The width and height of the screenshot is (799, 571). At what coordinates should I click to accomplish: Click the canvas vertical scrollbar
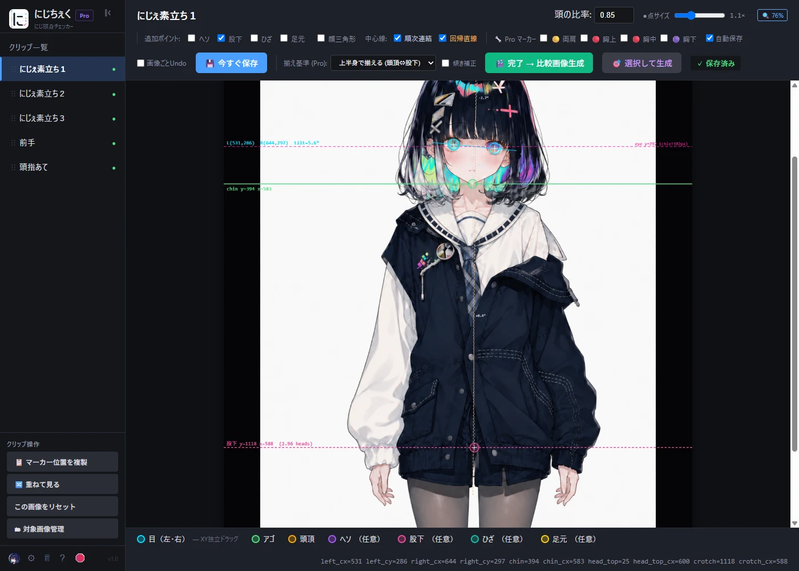pos(794,304)
